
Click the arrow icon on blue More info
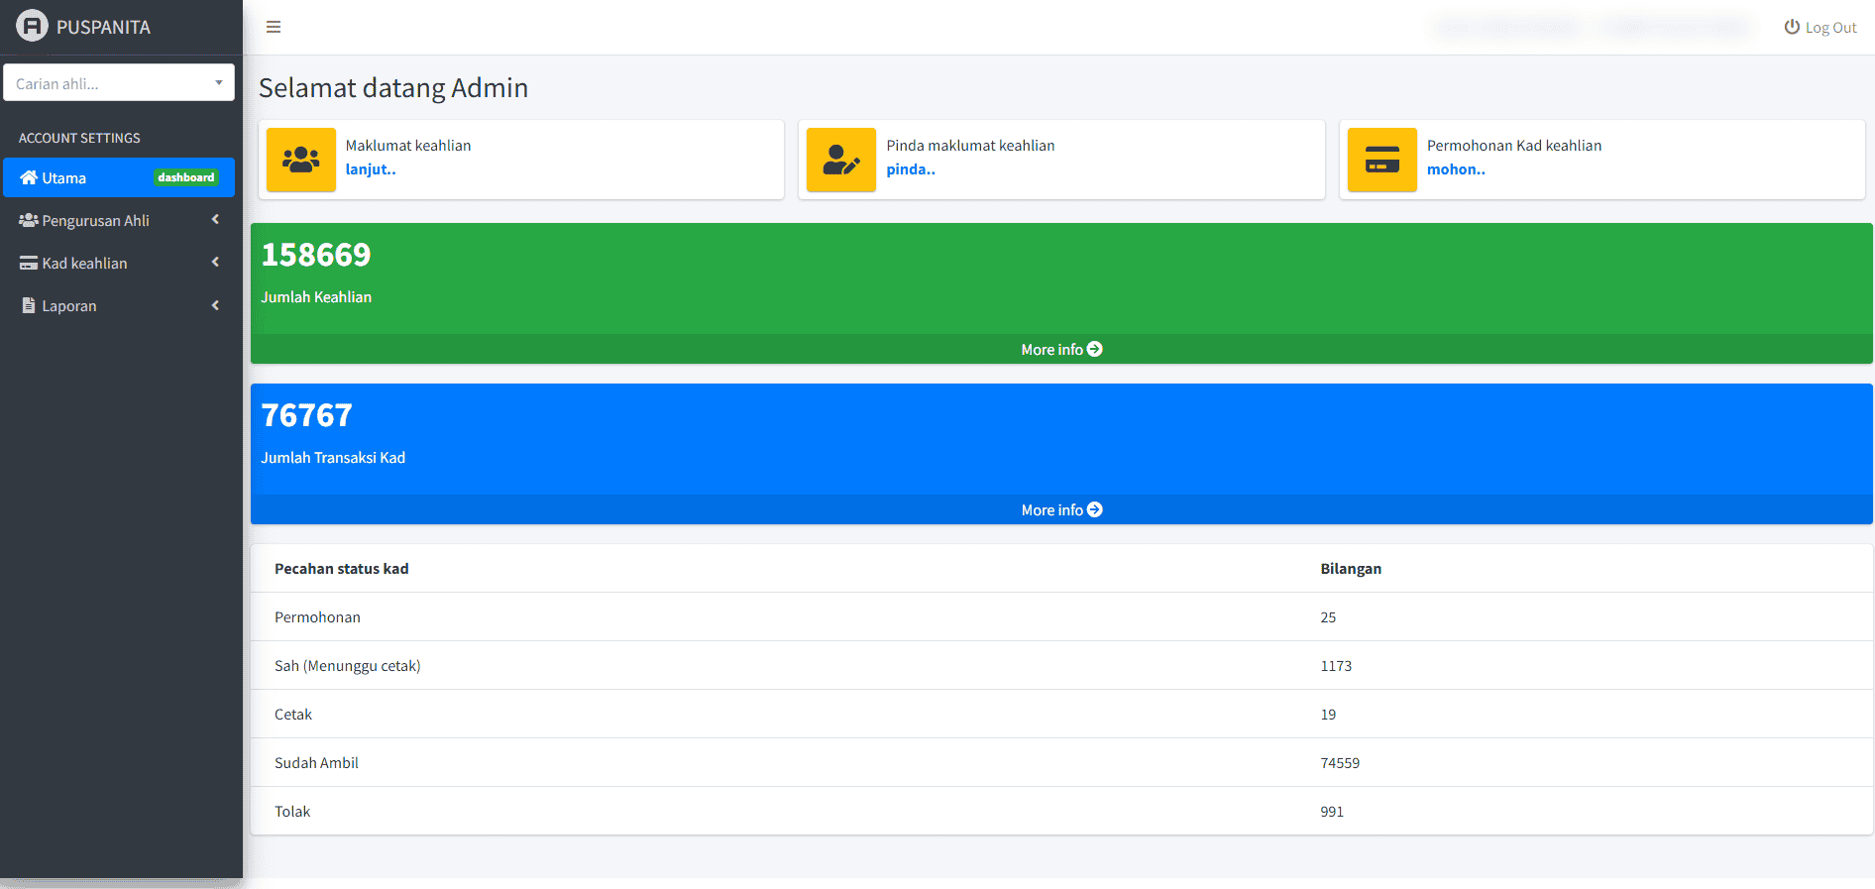(x=1095, y=509)
